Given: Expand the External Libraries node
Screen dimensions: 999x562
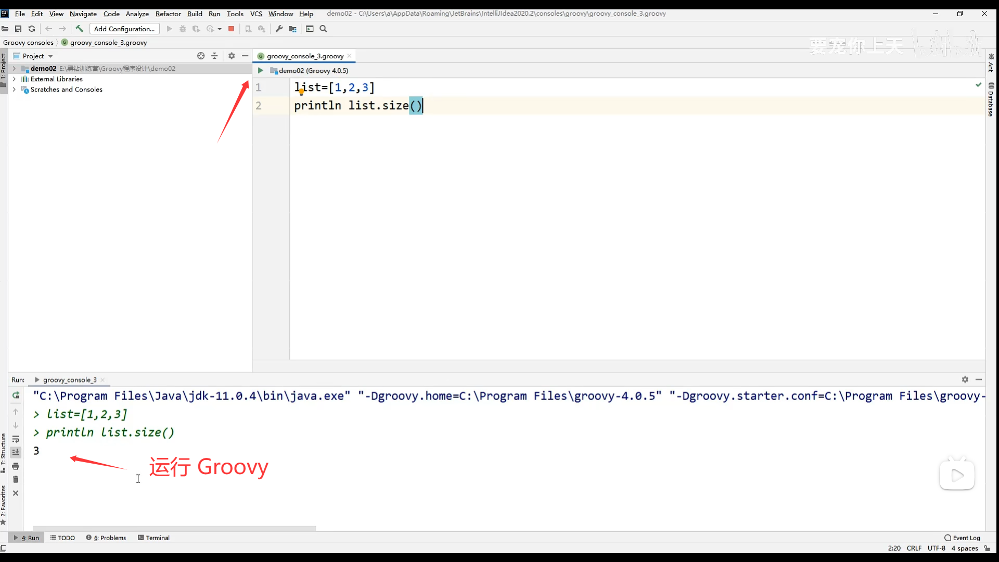Looking at the screenshot, I should tap(14, 79).
